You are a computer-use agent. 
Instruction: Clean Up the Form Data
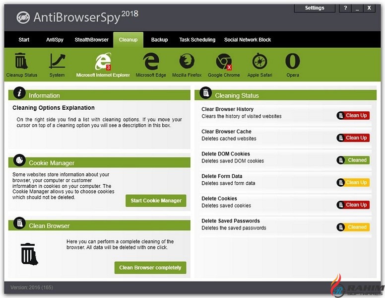[353, 182]
